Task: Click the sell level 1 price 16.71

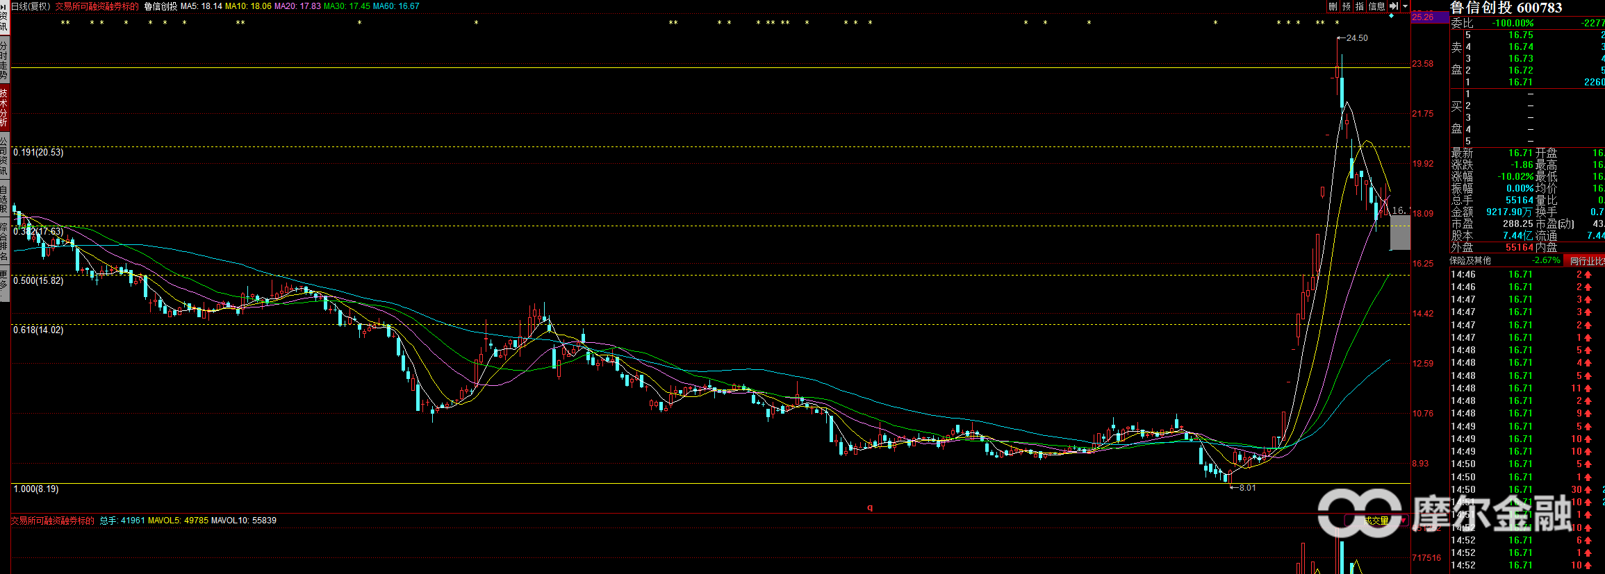Action: (1520, 82)
